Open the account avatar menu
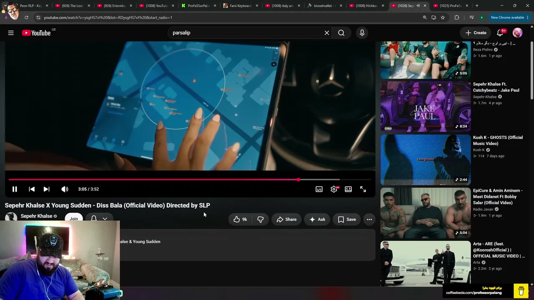This screenshot has width=534, height=300. pyautogui.click(x=518, y=33)
